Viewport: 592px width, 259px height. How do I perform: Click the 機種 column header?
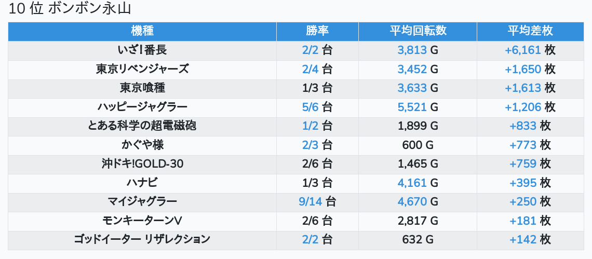point(142,31)
